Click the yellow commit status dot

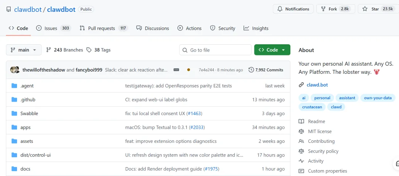[188, 70]
